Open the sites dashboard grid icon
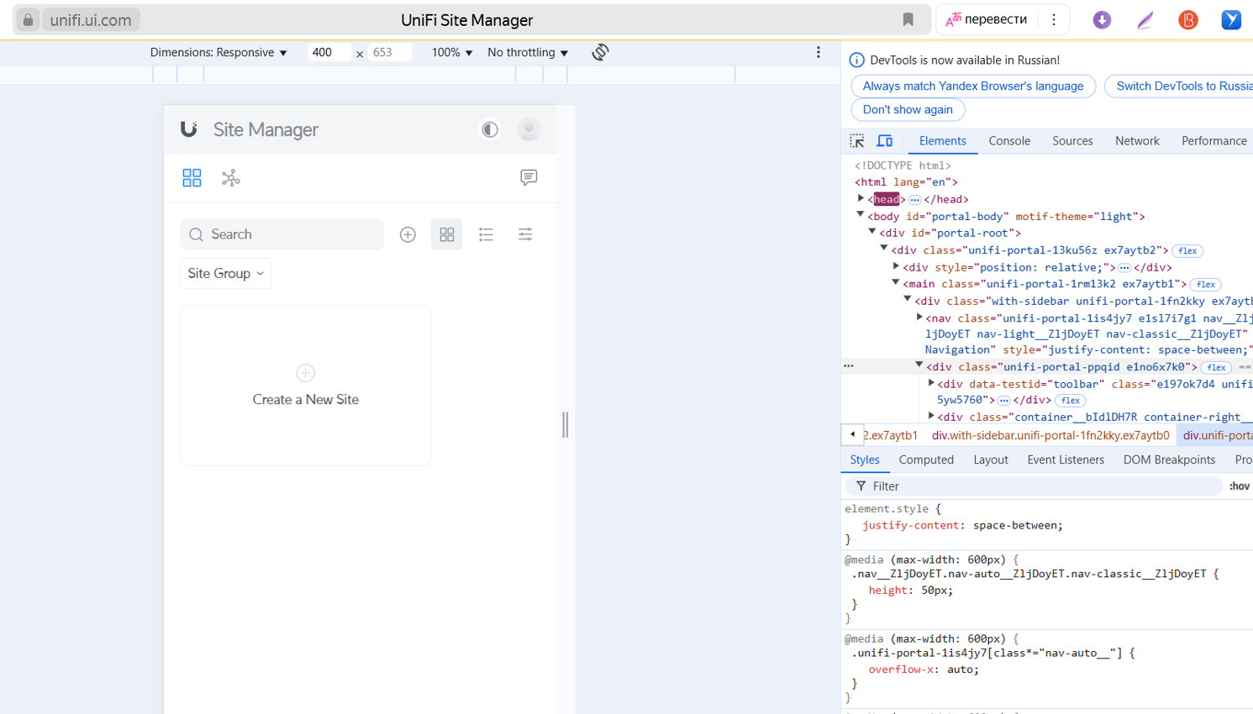 (x=192, y=177)
